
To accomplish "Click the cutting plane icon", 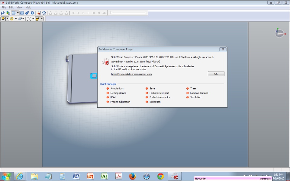I will 20,19.
